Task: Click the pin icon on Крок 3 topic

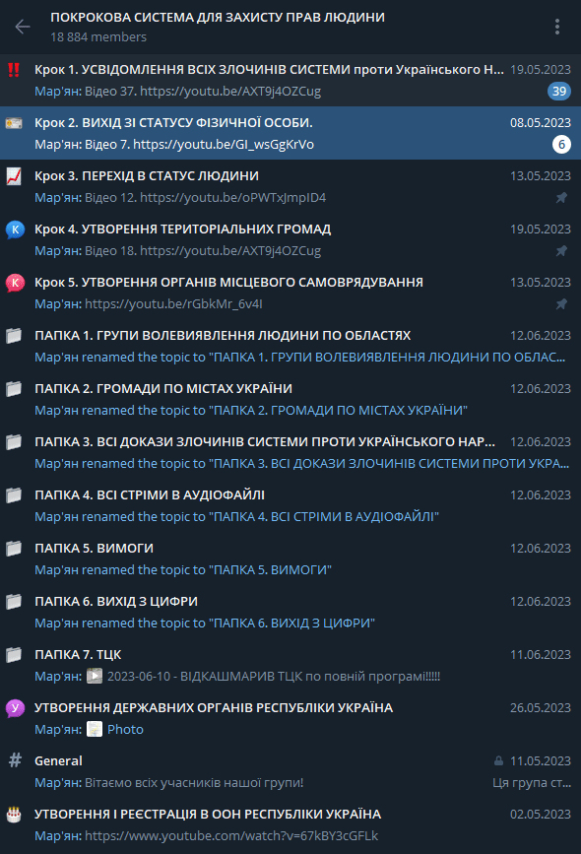Action: 561,197
